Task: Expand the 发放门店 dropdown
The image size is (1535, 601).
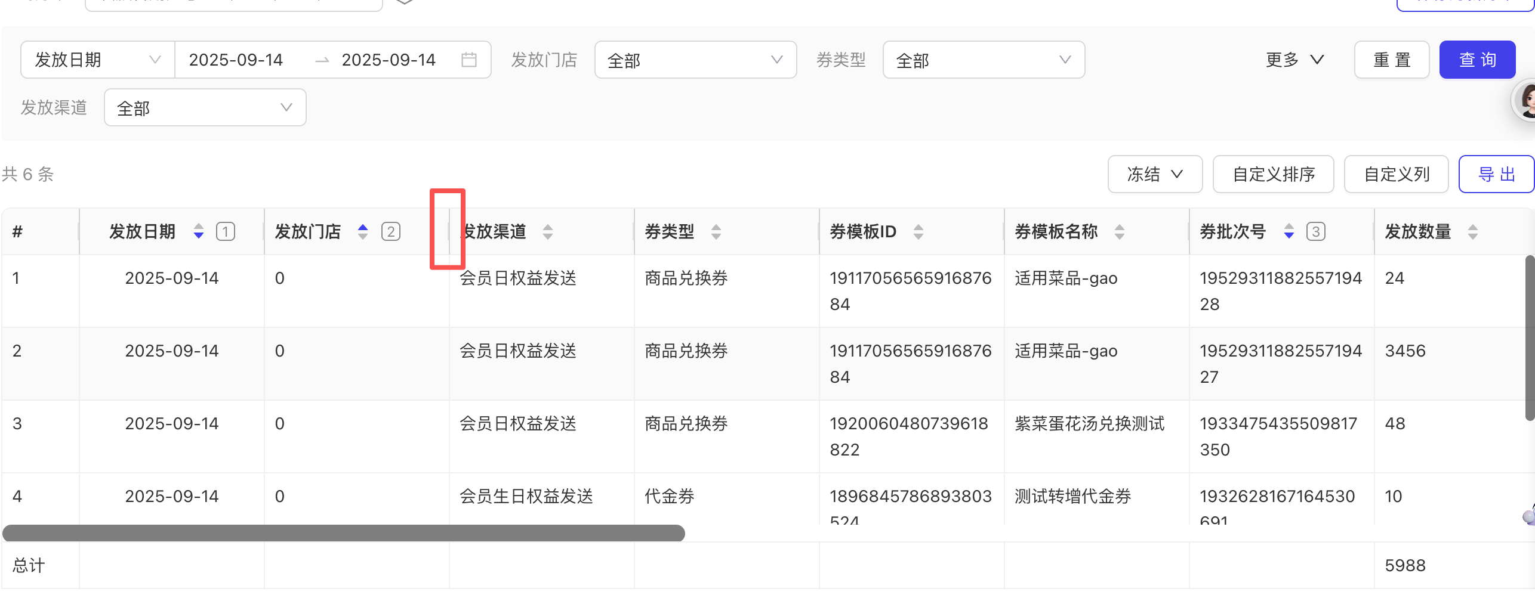Action: 695,60
